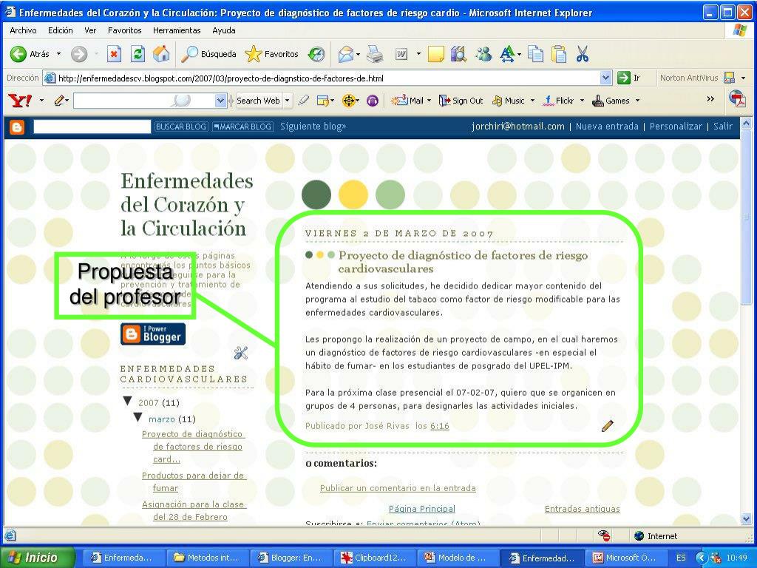
Task: Go to the home page icon
Action: [x=161, y=54]
